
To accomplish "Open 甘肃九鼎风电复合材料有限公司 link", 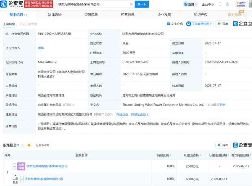I will click(47, 166).
